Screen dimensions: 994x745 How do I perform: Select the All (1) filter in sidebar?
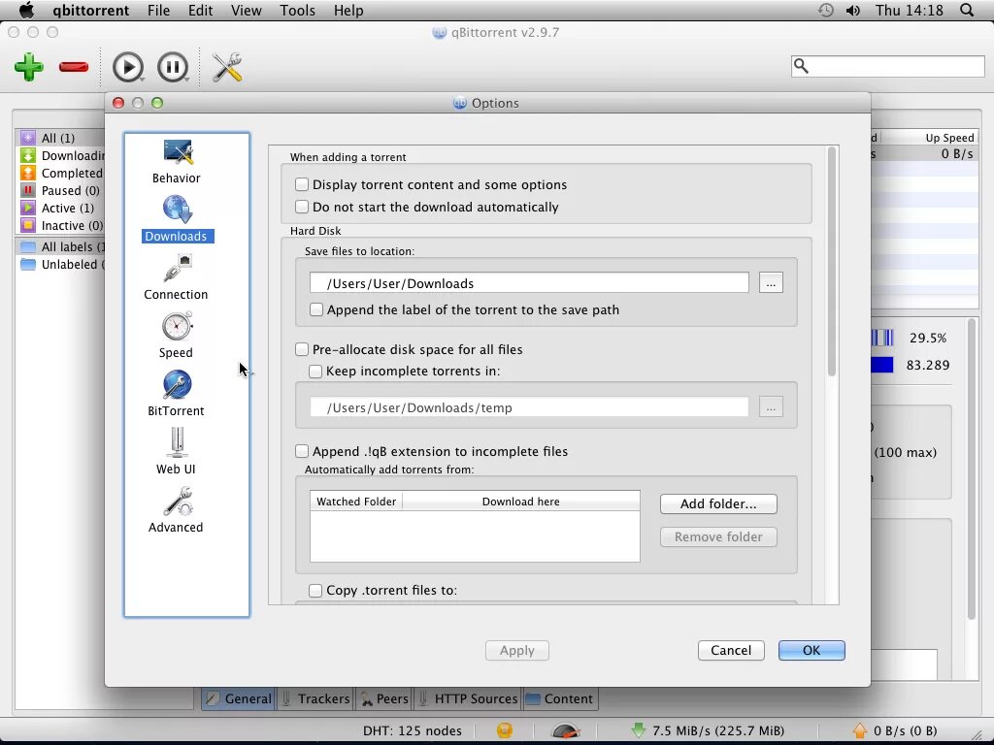coord(58,138)
